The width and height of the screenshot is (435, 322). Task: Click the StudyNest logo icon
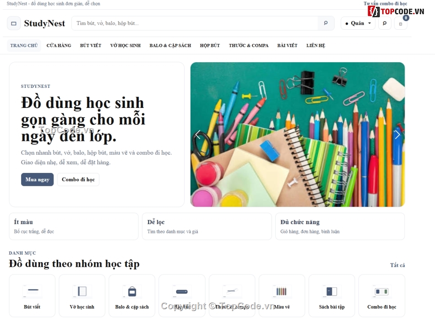tap(14, 23)
